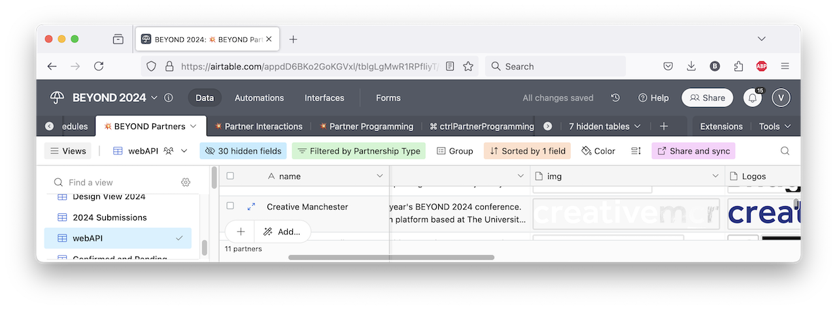Screen dimensions: 837x310
Task: Click the Airtable umbrella base icon
Action: pyautogui.click(x=58, y=98)
